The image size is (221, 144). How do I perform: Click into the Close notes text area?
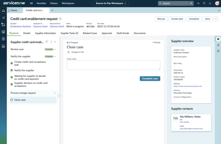coord(113,65)
